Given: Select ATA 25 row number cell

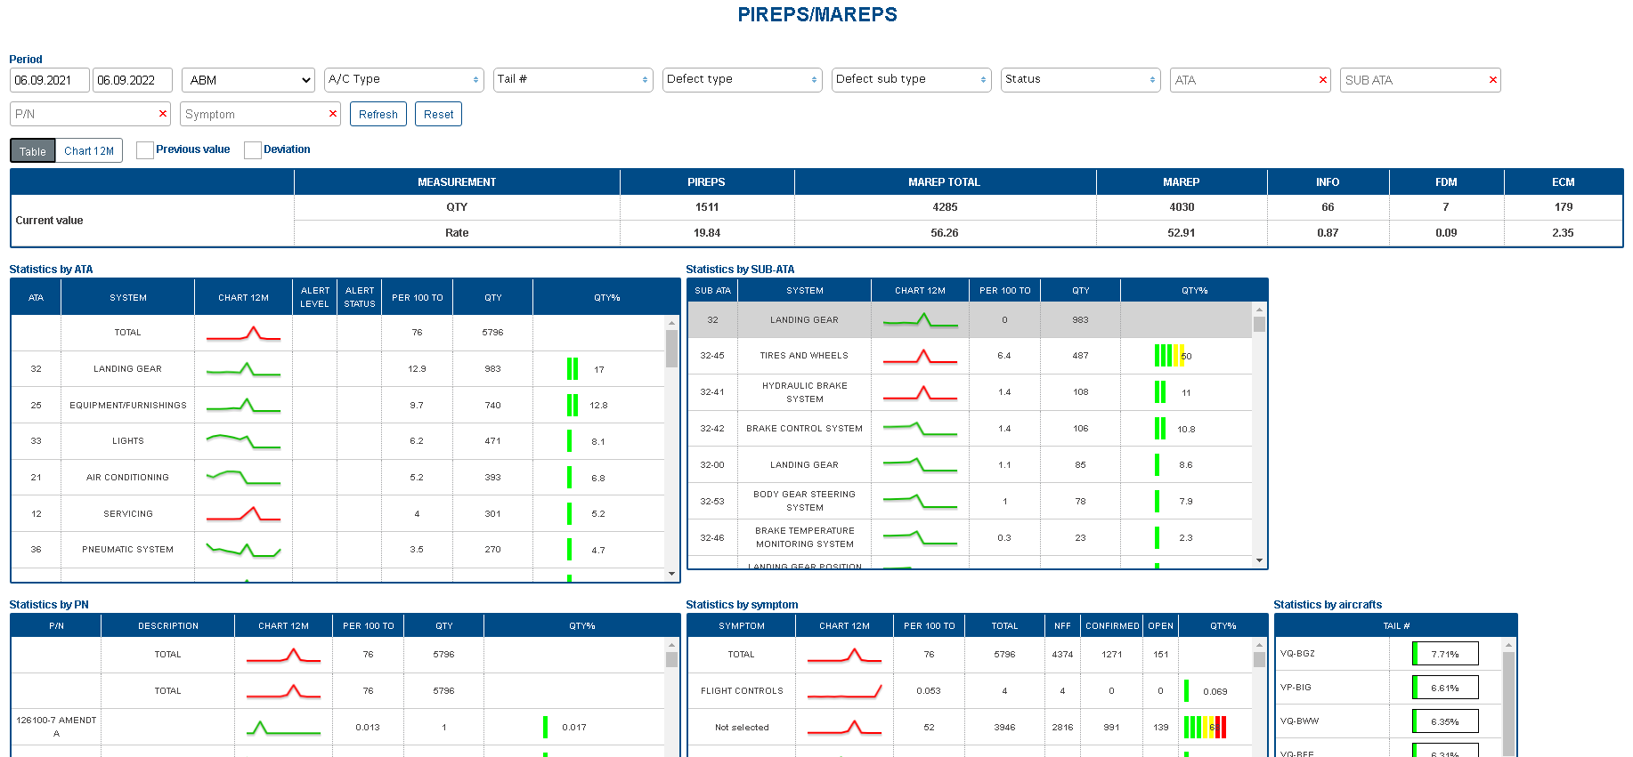Looking at the screenshot, I should 36,406.
